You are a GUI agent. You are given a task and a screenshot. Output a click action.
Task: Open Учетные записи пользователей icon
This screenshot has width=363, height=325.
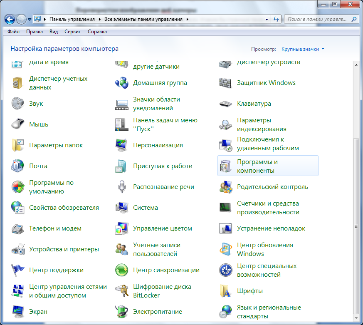(121, 250)
